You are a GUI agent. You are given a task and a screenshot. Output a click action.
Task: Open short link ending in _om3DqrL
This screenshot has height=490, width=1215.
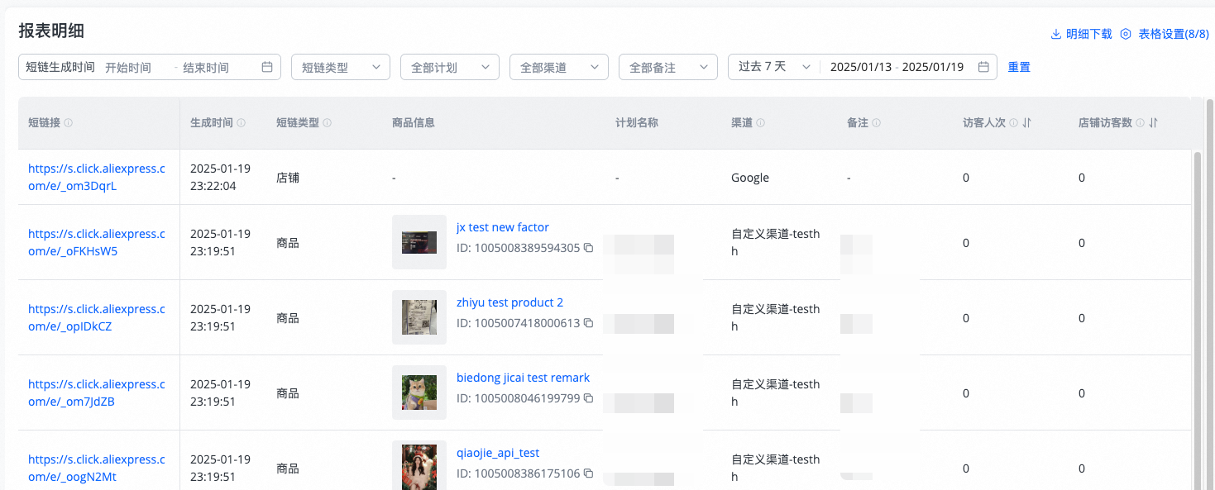96,177
